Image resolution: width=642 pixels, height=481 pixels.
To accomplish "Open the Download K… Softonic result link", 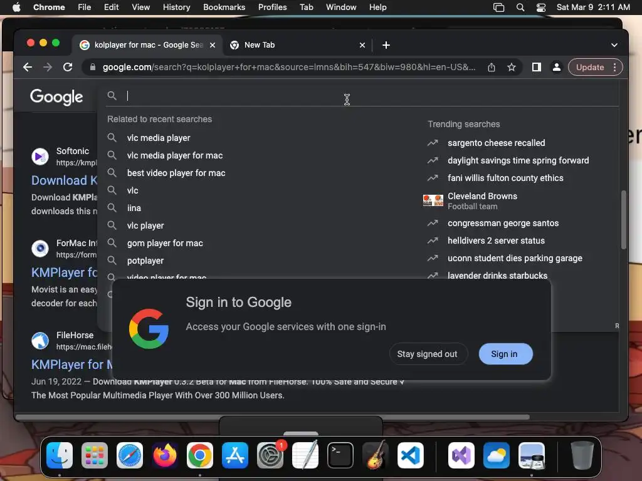I will tap(65, 180).
